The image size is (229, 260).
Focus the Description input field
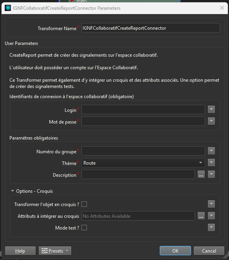click(x=138, y=174)
